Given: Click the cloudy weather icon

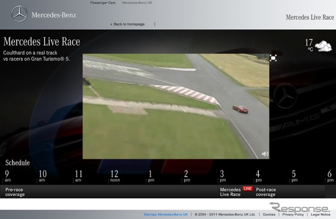Looking at the screenshot, I should [x=323, y=46].
